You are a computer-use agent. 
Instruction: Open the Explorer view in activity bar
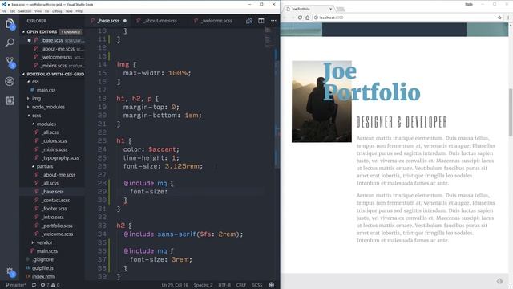pyautogui.click(x=10, y=23)
